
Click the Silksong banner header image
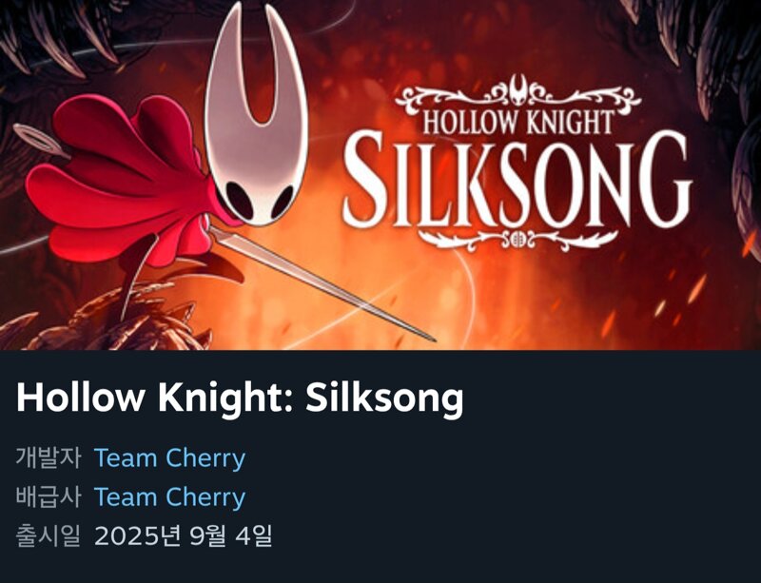(x=380, y=175)
